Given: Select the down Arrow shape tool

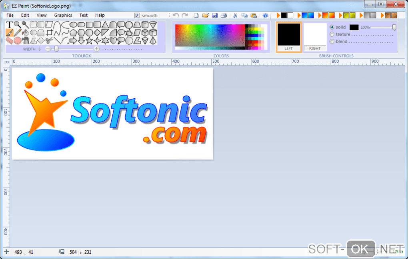Looking at the screenshot, I should (82, 41).
